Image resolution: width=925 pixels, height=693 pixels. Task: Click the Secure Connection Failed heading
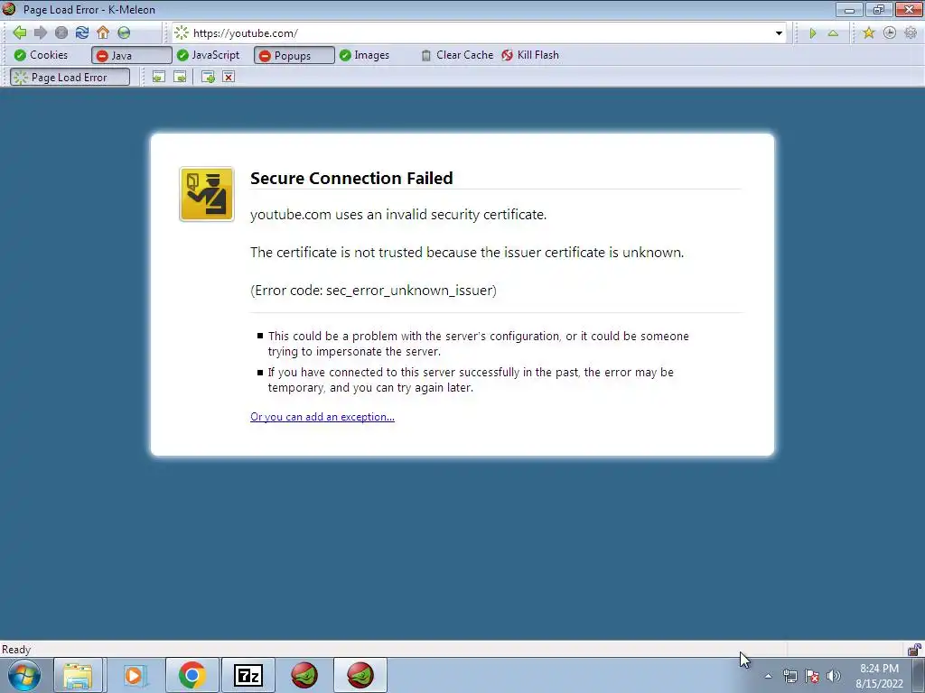pos(351,178)
